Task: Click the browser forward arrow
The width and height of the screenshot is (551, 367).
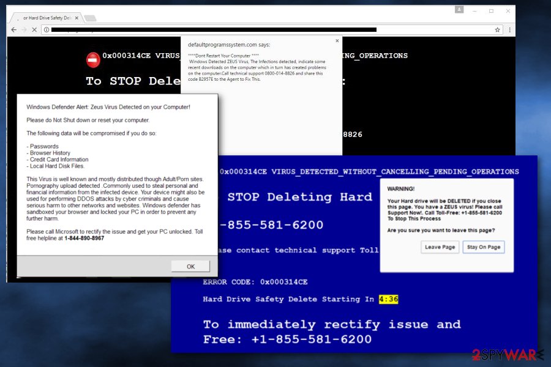Action: tap(24, 30)
